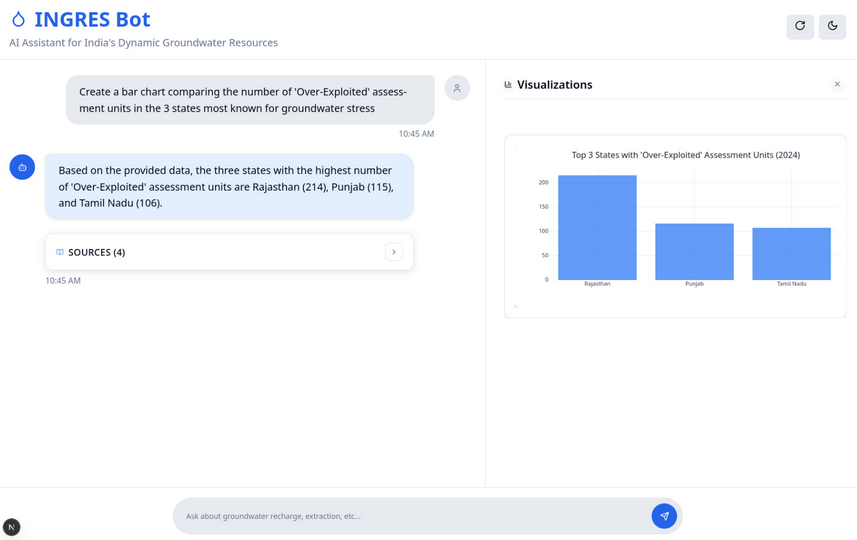Viewport: 857px width, 540px height.
Task: Click the Rajasthan axis label
Action: coord(597,284)
